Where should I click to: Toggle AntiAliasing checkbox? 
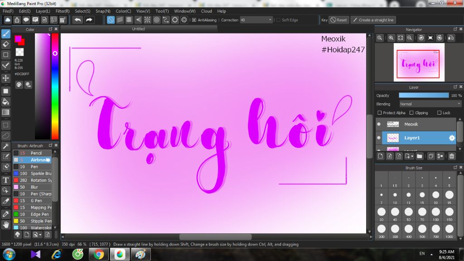coord(194,20)
